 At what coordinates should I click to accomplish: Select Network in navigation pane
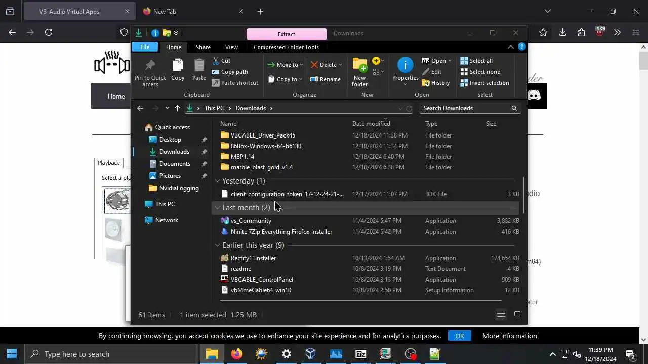point(167,220)
